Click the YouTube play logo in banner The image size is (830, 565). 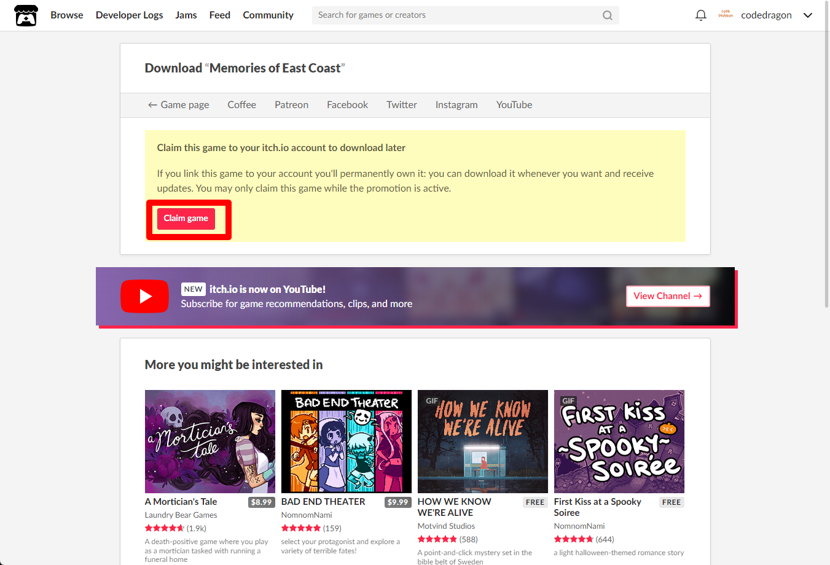[x=144, y=296]
